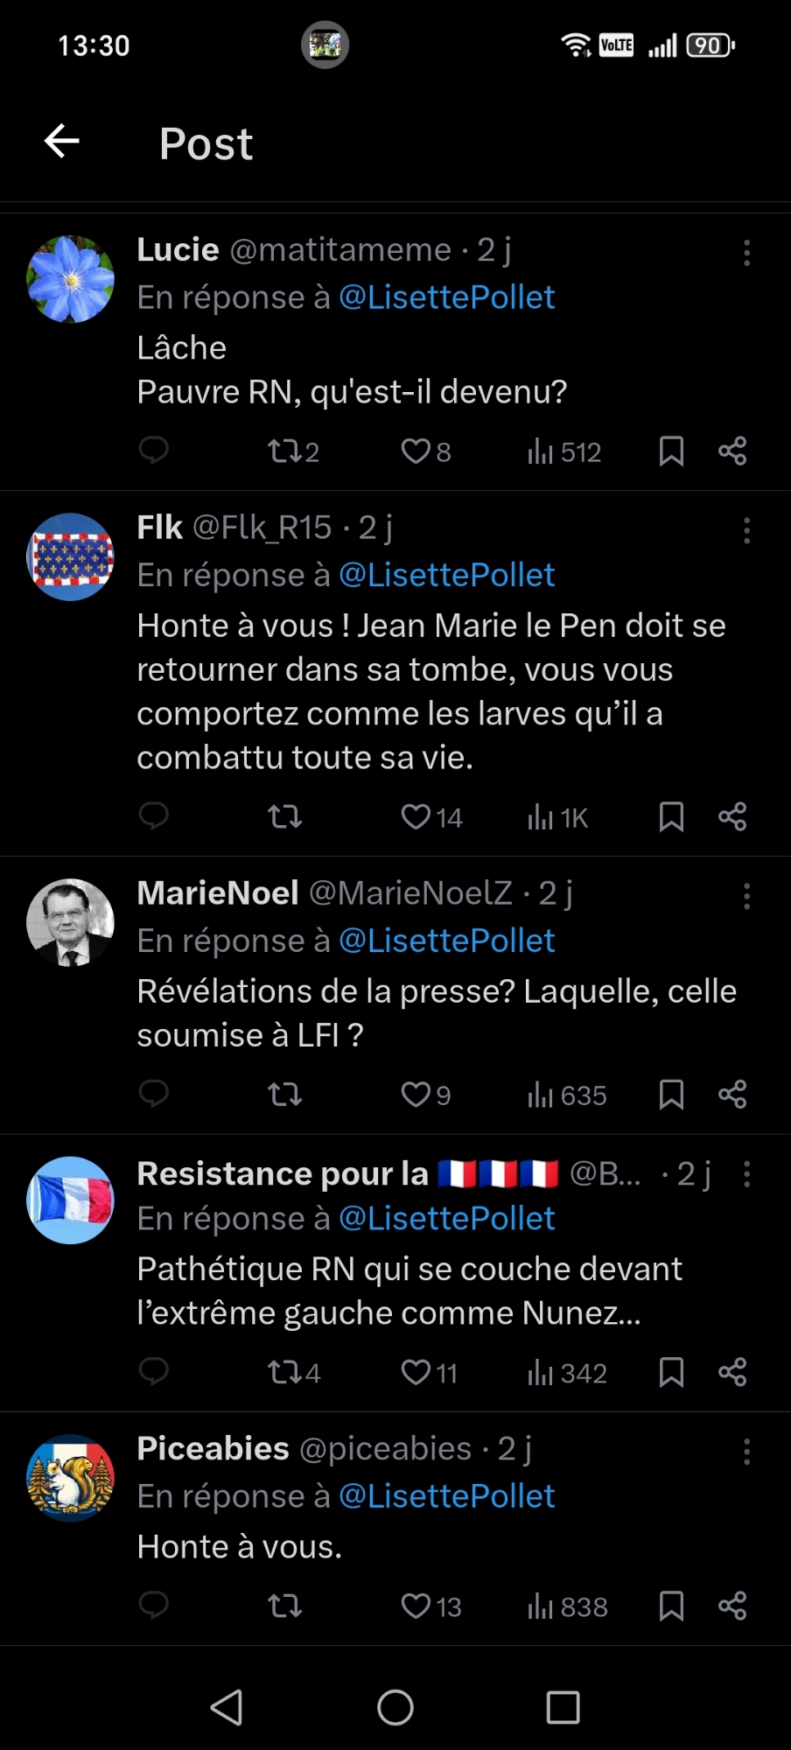Image resolution: width=791 pixels, height=1750 pixels.
Task: Open more options for Flk's reply
Action: 746,530
